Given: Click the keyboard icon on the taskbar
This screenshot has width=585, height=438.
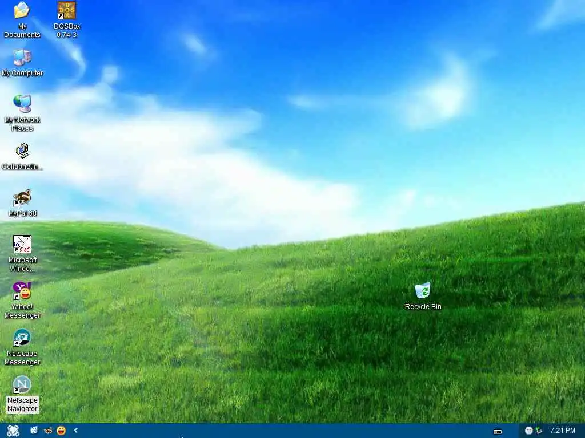Looking at the screenshot, I should click(498, 432).
